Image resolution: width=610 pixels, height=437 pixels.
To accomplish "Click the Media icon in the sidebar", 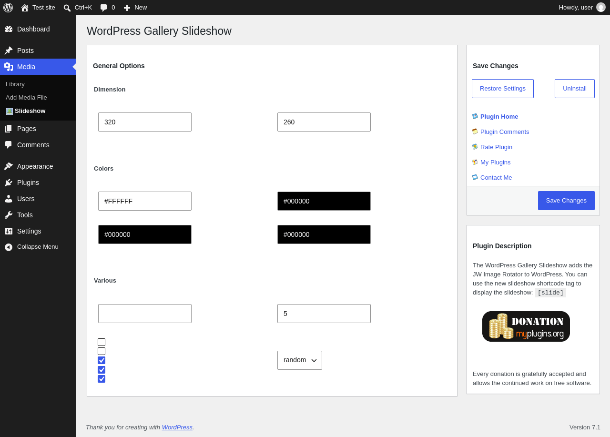I will pyautogui.click(x=9, y=67).
